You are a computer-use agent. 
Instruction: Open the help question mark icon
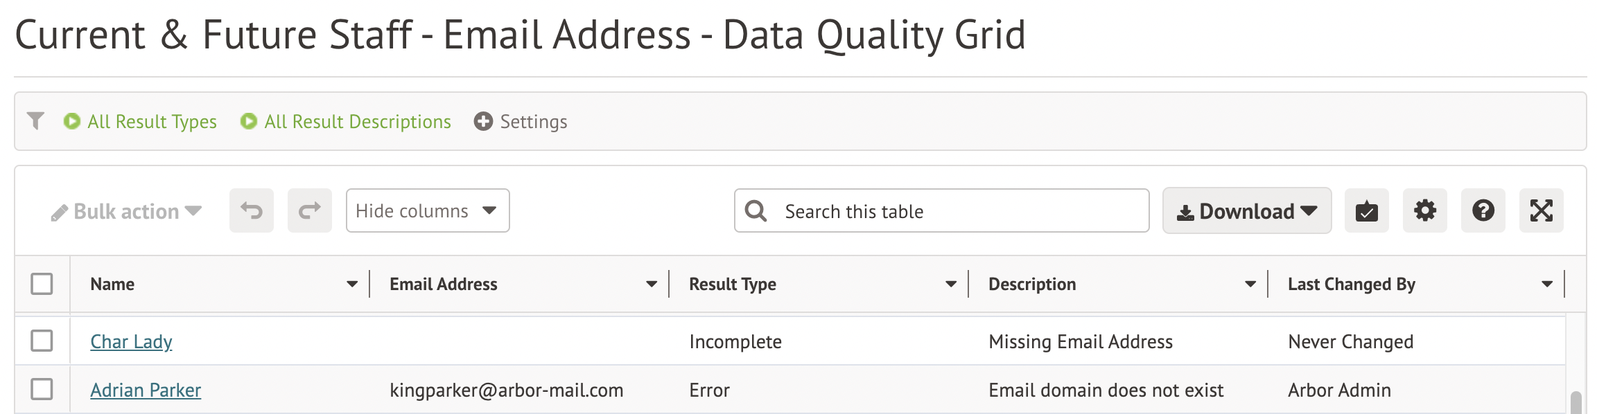1483,210
